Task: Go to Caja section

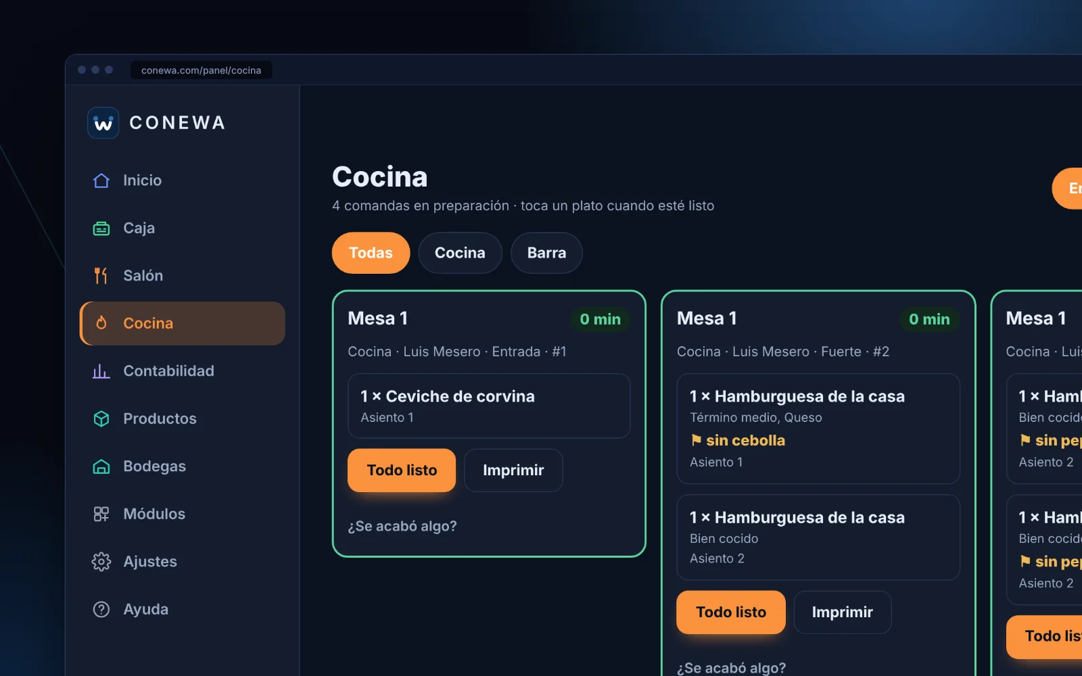Action: [x=183, y=228]
